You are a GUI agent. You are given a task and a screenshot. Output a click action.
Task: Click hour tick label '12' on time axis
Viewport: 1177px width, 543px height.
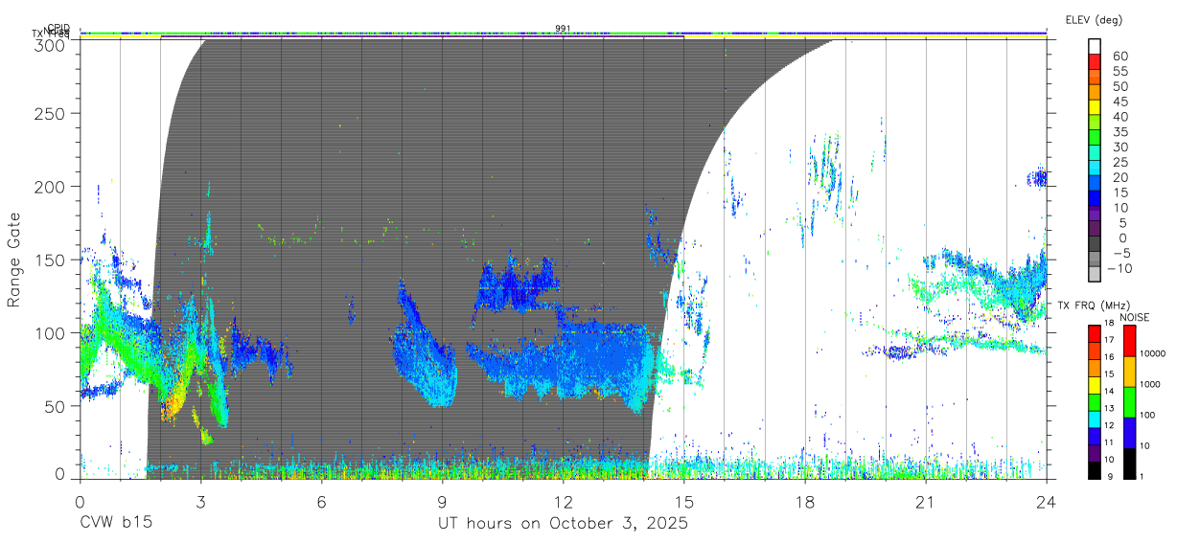click(563, 502)
